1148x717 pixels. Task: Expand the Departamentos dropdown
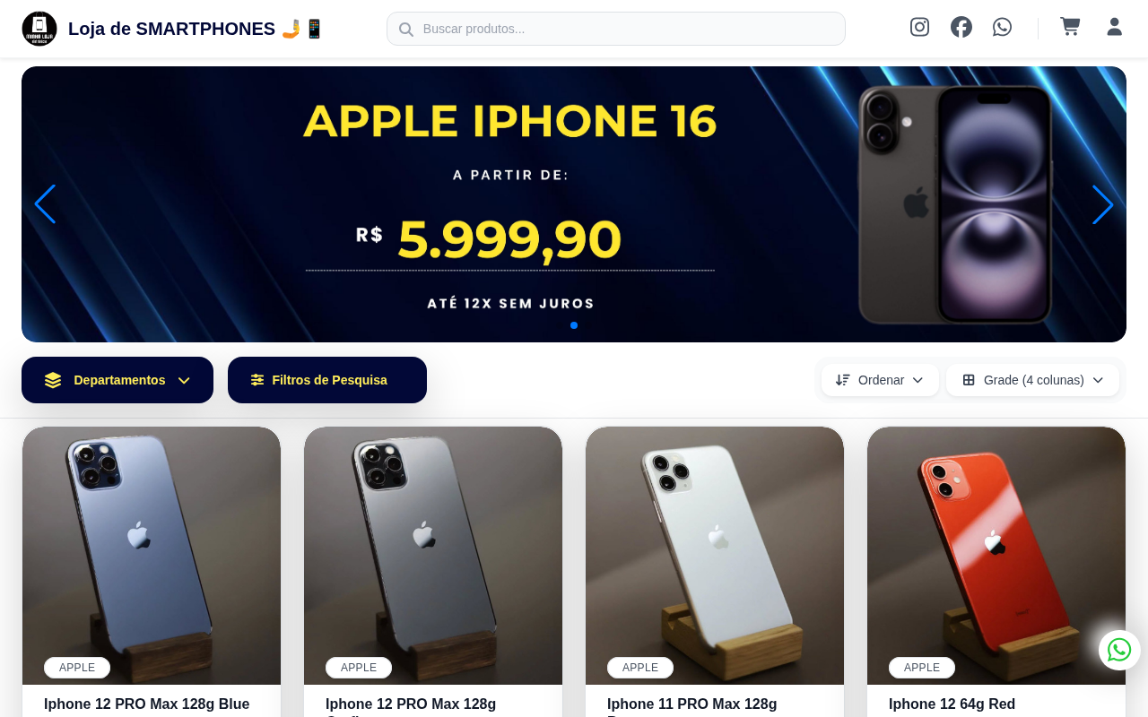coord(117,380)
